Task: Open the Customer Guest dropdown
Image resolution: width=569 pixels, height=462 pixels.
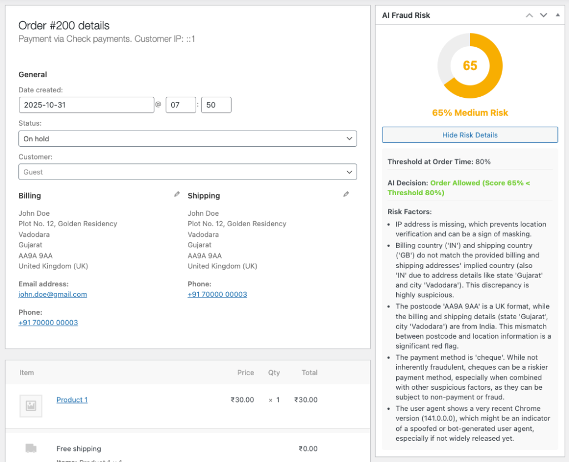Action: point(188,172)
